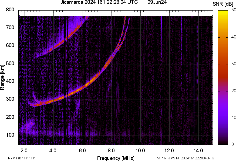Click range tick label 700
236x161 pixels.
point(10,27)
